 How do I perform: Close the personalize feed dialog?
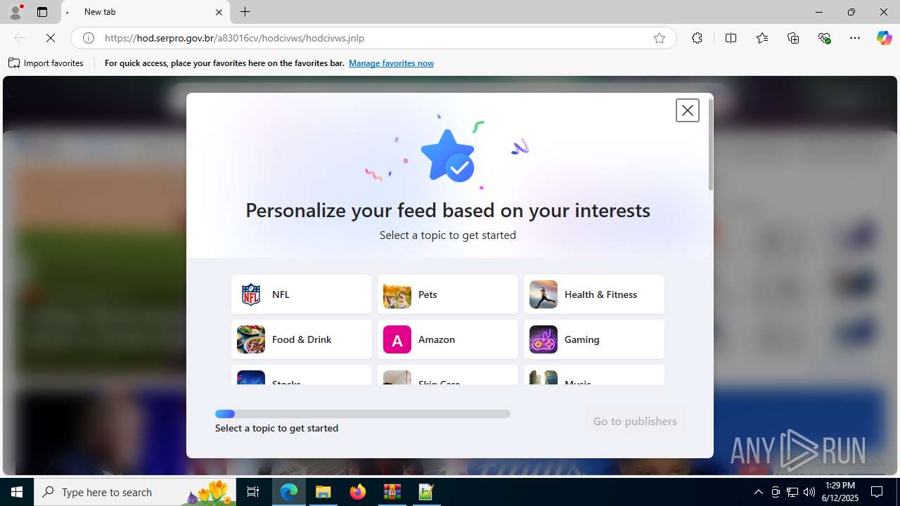coord(687,110)
